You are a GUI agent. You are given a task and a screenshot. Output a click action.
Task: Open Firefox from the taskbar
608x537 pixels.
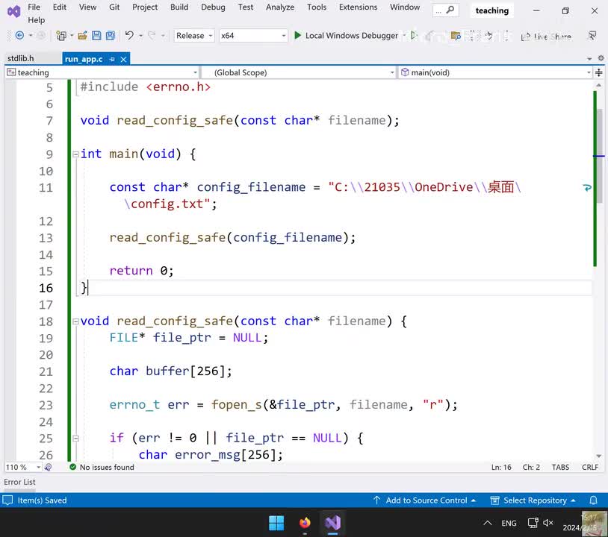(305, 523)
